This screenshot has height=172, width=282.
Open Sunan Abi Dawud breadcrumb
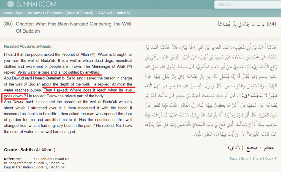tap(29, 13)
